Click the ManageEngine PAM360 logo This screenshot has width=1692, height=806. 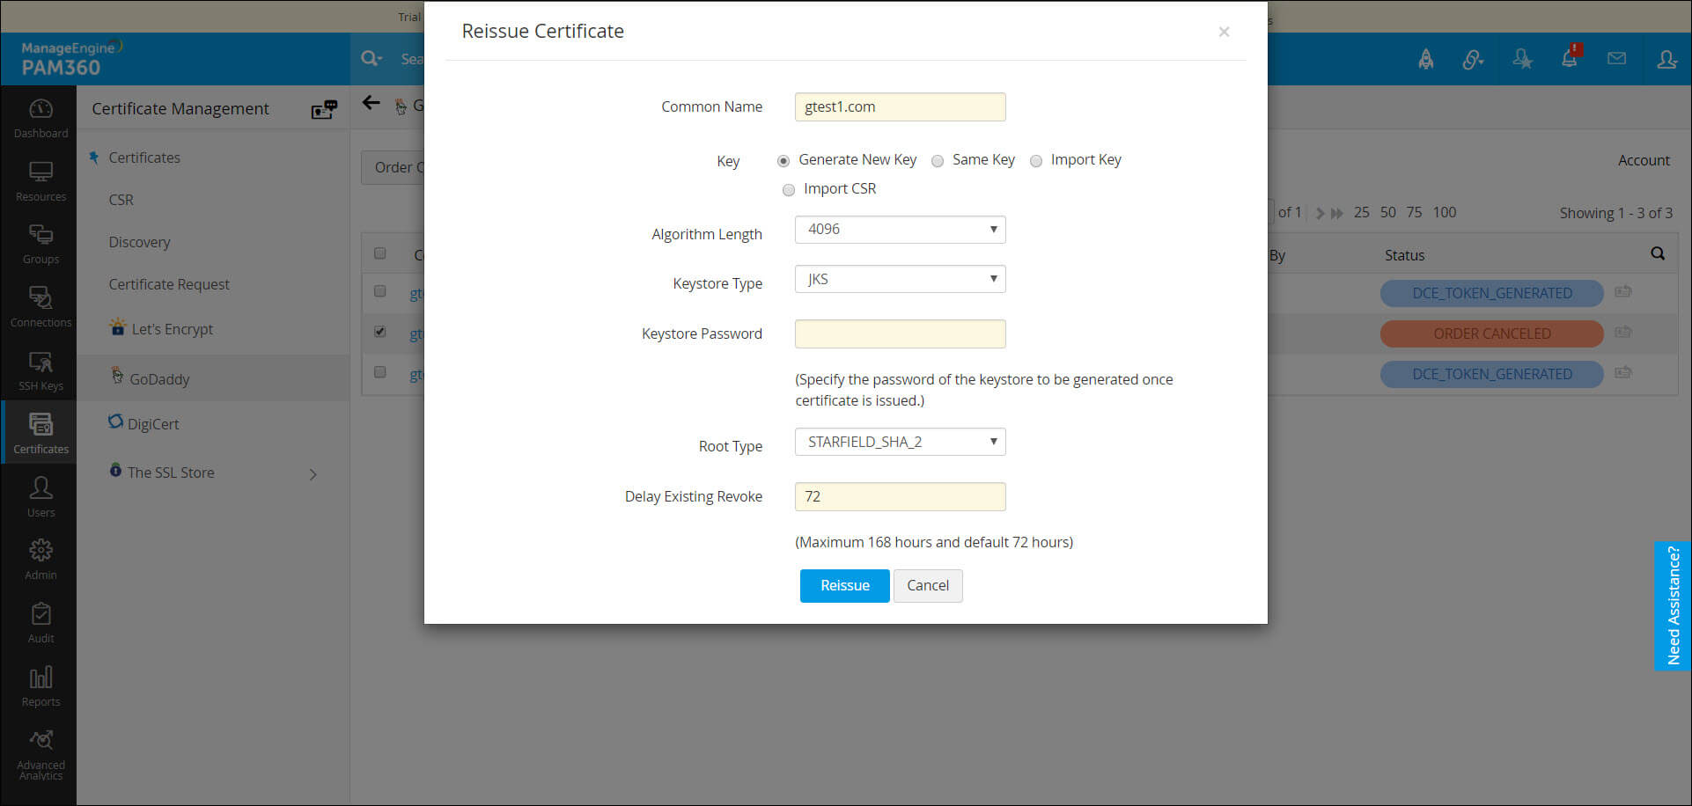point(70,59)
